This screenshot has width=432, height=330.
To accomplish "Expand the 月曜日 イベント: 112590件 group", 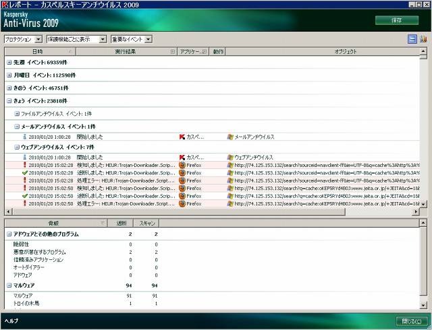I will tap(9, 75).
